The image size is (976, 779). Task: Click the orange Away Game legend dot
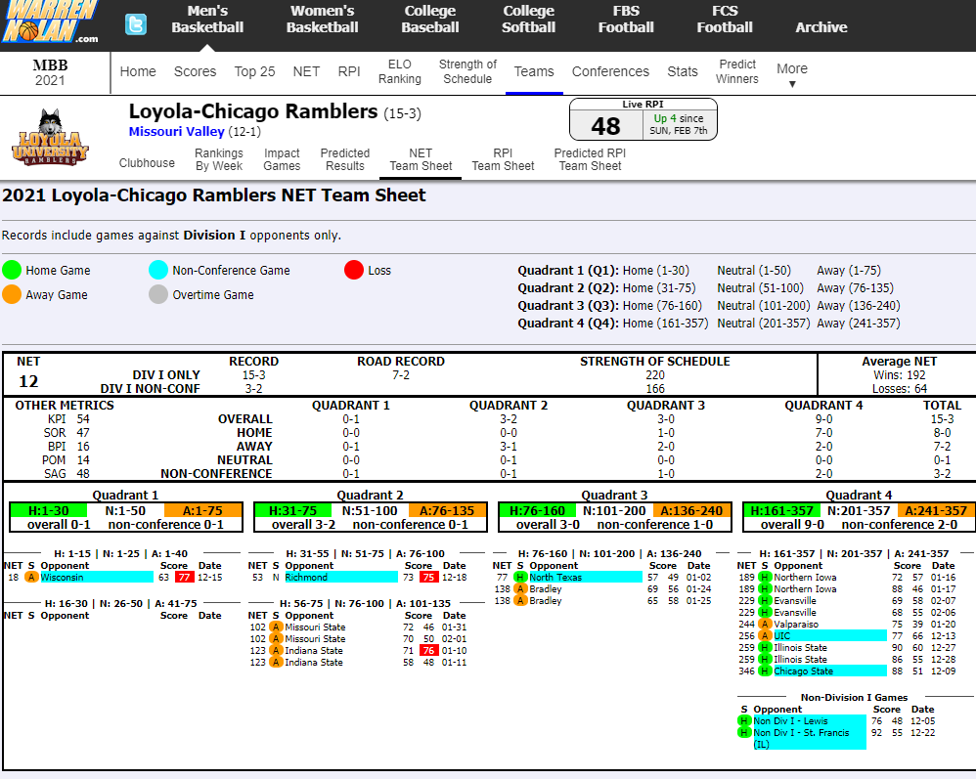[12, 294]
